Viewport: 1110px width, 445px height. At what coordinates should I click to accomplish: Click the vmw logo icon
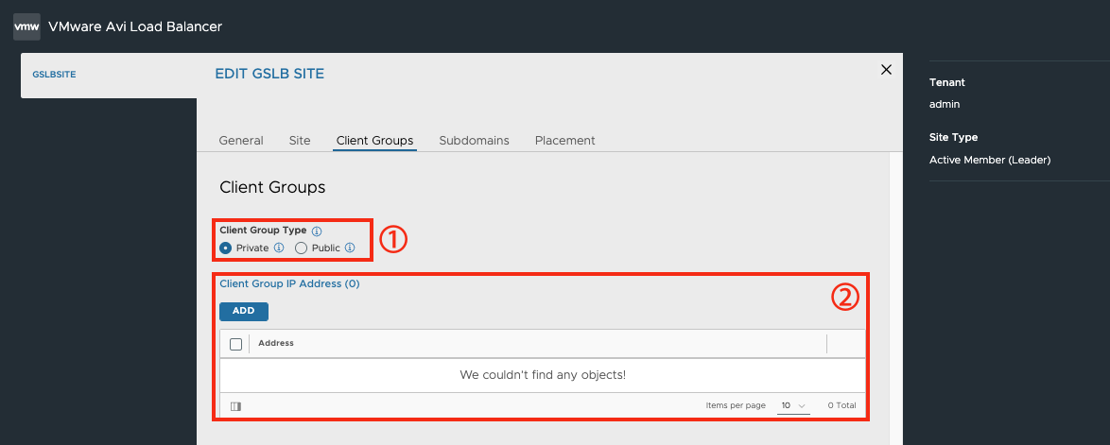[x=26, y=26]
